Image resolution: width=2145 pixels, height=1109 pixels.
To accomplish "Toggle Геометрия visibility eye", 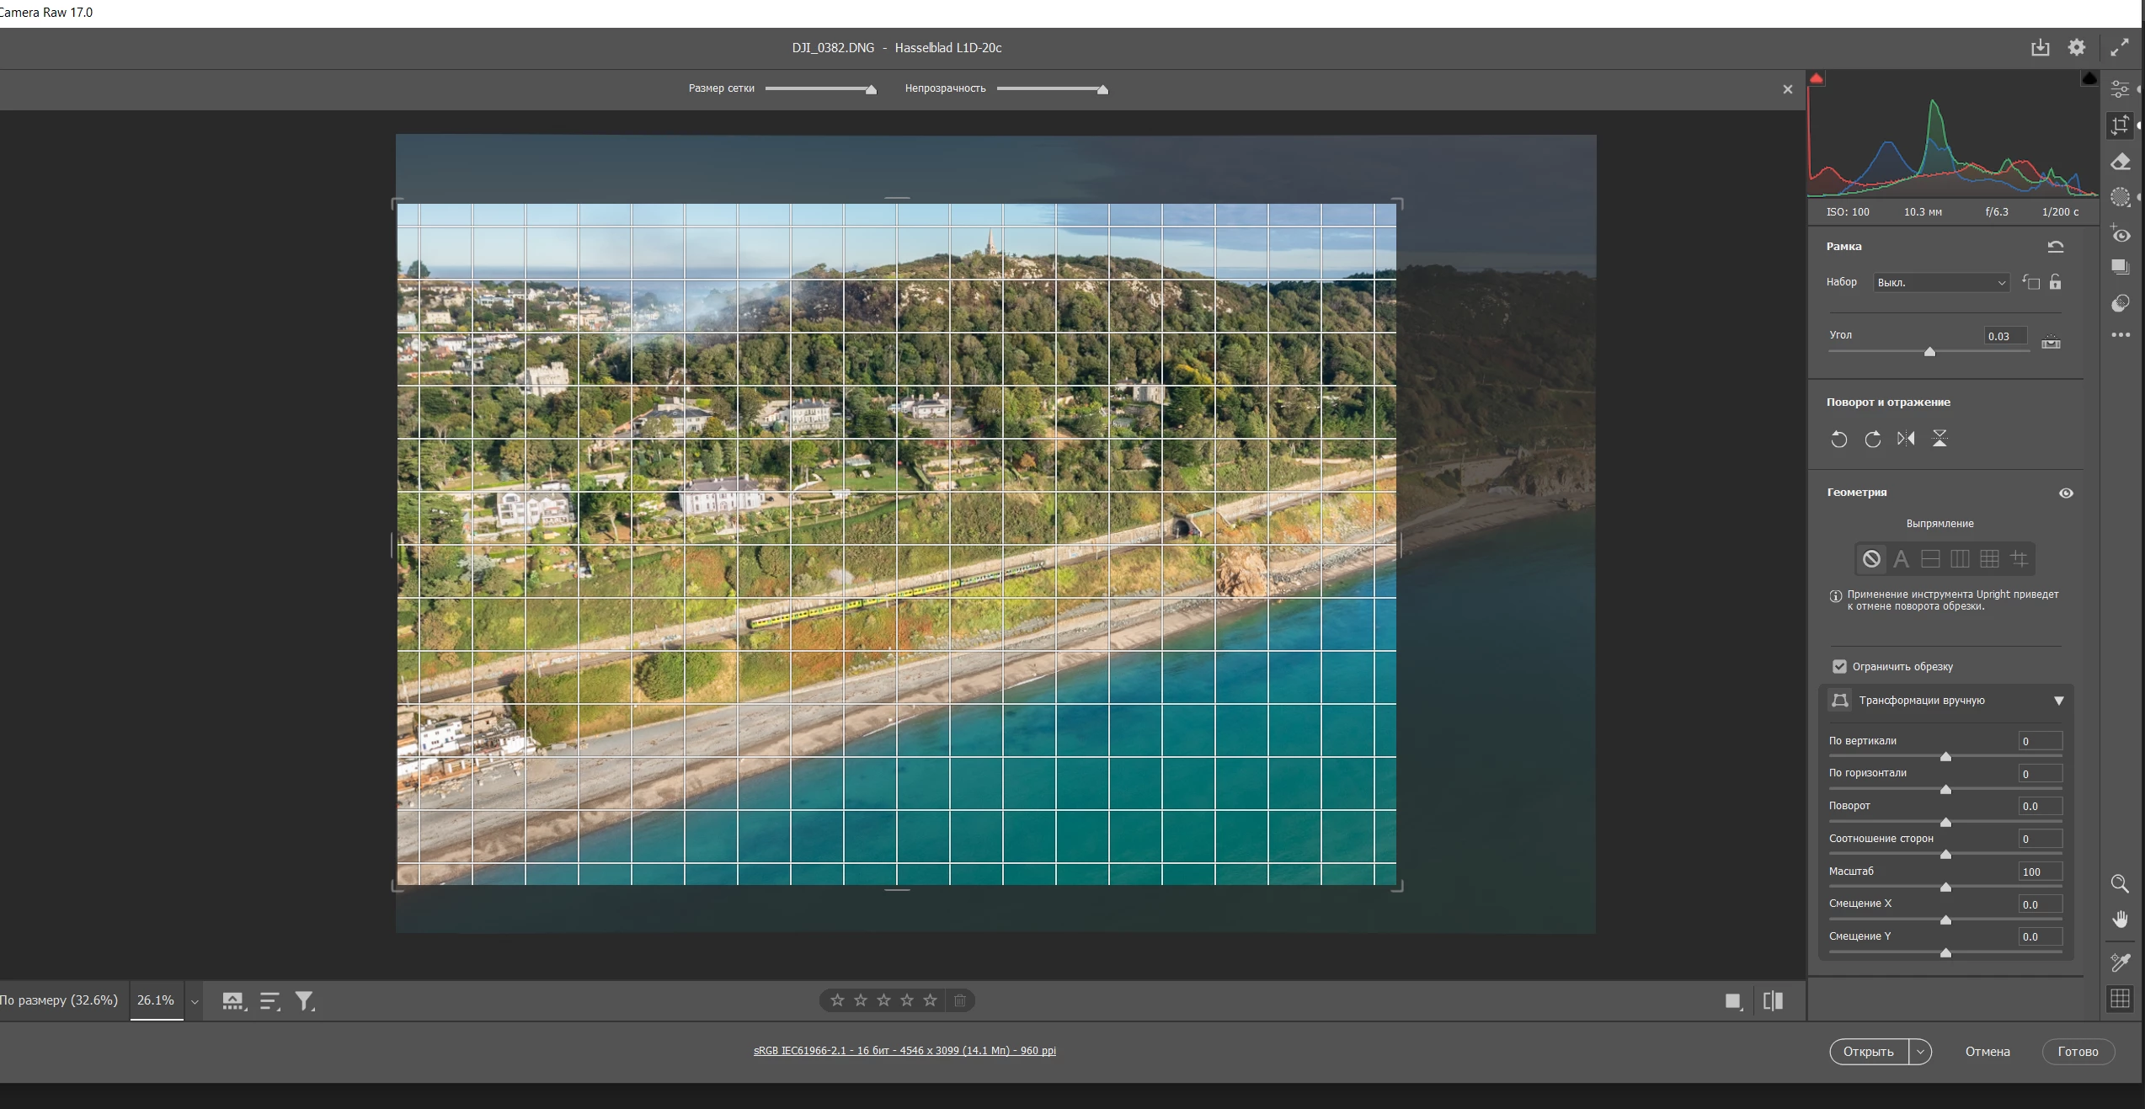I will coord(2066,493).
